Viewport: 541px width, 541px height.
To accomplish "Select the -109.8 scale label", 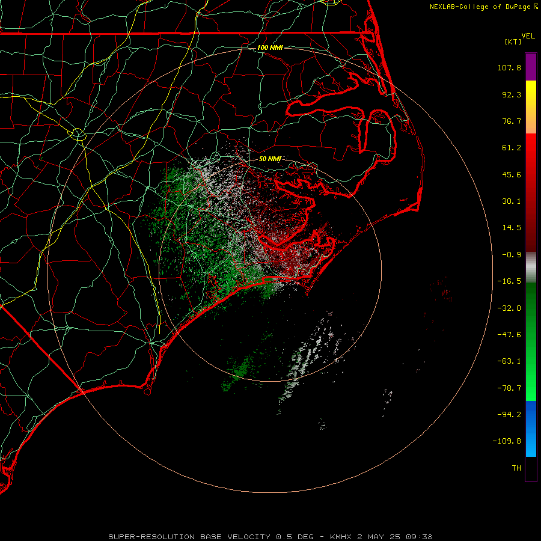I will pos(507,441).
